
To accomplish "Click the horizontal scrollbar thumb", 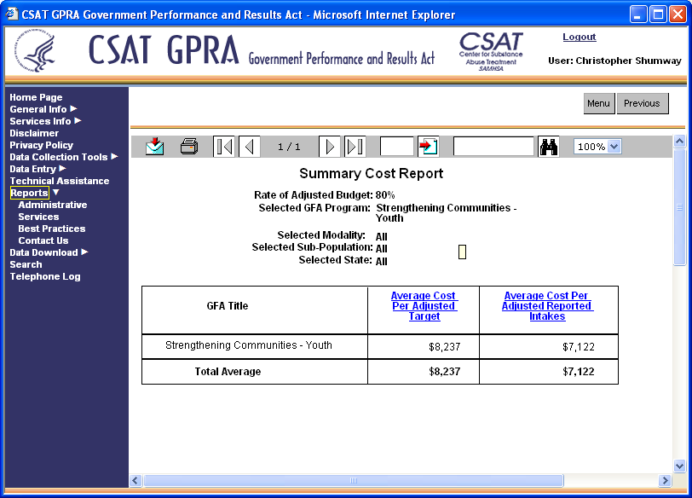I will pyautogui.click(x=354, y=481).
